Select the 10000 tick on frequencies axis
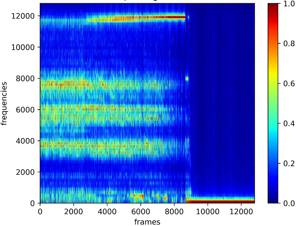The width and height of the screenshot is (297, 226). [23, 47]
